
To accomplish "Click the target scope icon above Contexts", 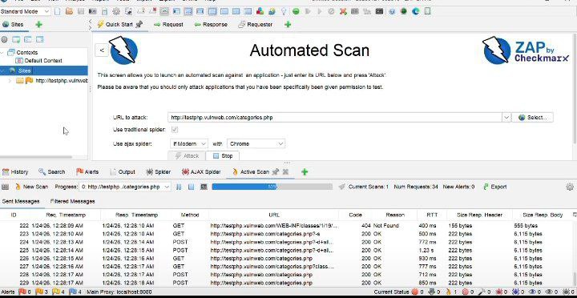I will [x=5, y=39].
